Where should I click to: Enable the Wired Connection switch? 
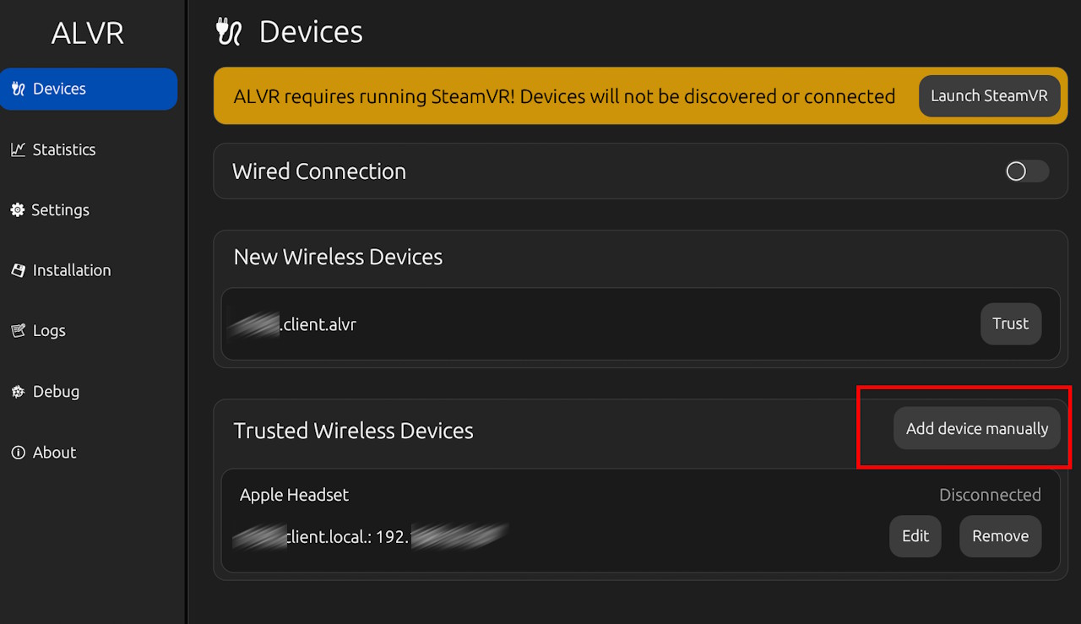pos(1026,171)
